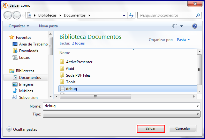Select the debug file in the list

pyautogui.click(x=128, y=89)
